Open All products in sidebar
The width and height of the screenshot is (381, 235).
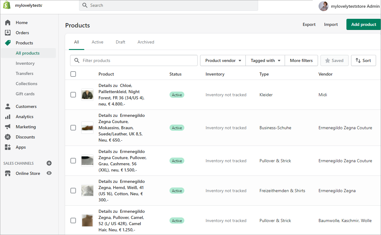click(x=28, y=53)
